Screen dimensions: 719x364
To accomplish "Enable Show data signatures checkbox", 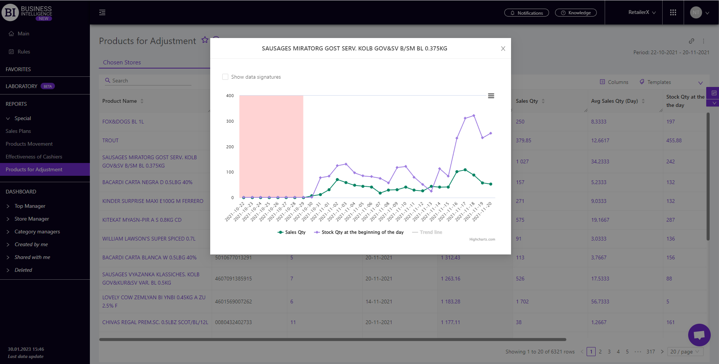I will click(x=225, y=77).
